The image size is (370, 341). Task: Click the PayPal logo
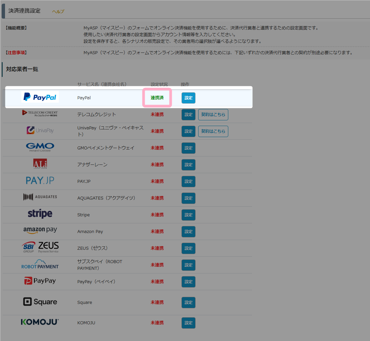(40, 97)
